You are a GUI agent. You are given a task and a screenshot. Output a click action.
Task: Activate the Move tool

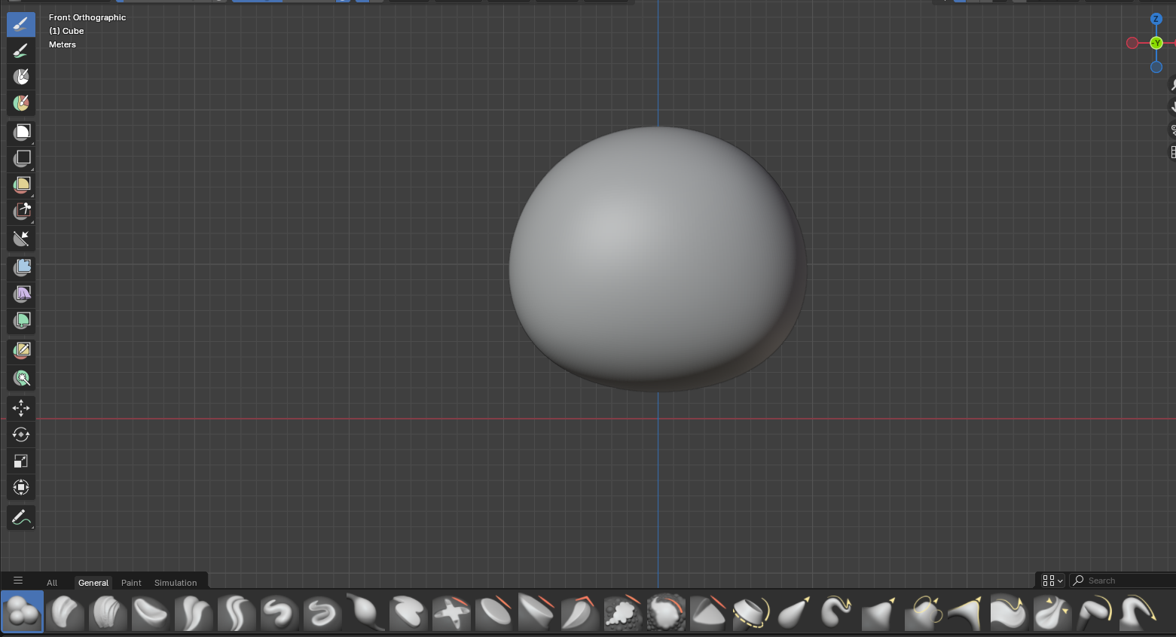20,407
